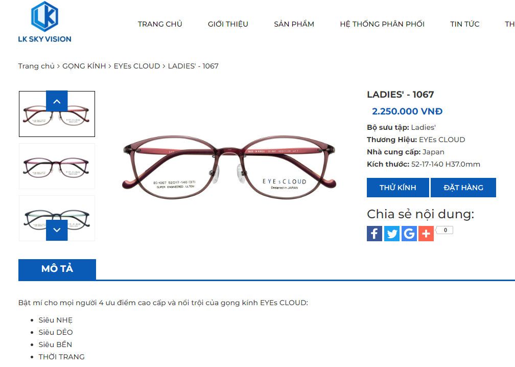Screen dimensions: 515x367
Task: Show previous thumbnails with up chevron
Action: 57,101
